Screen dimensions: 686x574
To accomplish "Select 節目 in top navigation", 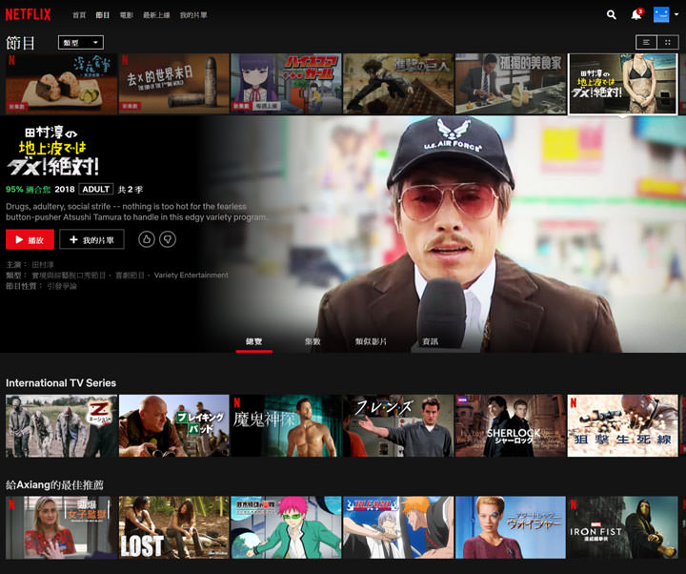I will point(103,15).
